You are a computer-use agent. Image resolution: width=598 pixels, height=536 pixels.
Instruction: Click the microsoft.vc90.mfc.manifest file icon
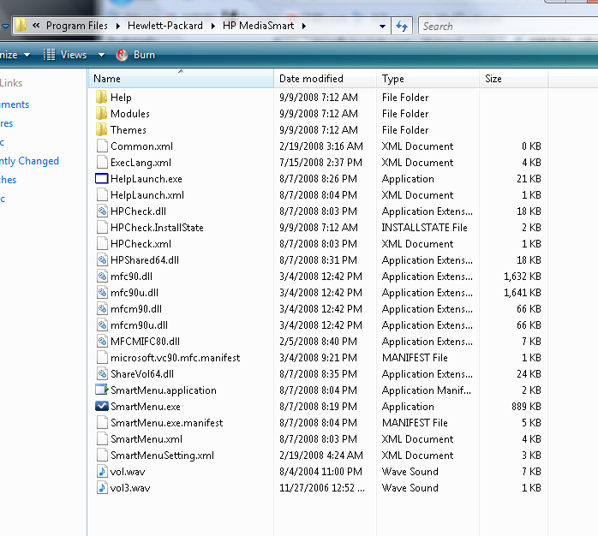click(x=102, y=358)
